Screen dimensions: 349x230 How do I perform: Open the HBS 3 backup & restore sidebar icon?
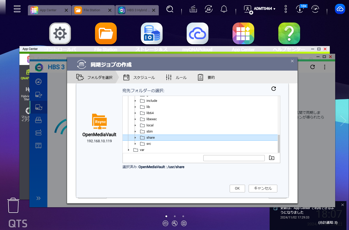point(38,95)
